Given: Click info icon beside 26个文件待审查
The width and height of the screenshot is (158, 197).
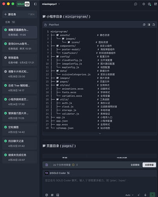Looking at the screenshot, I should (73, 165).
